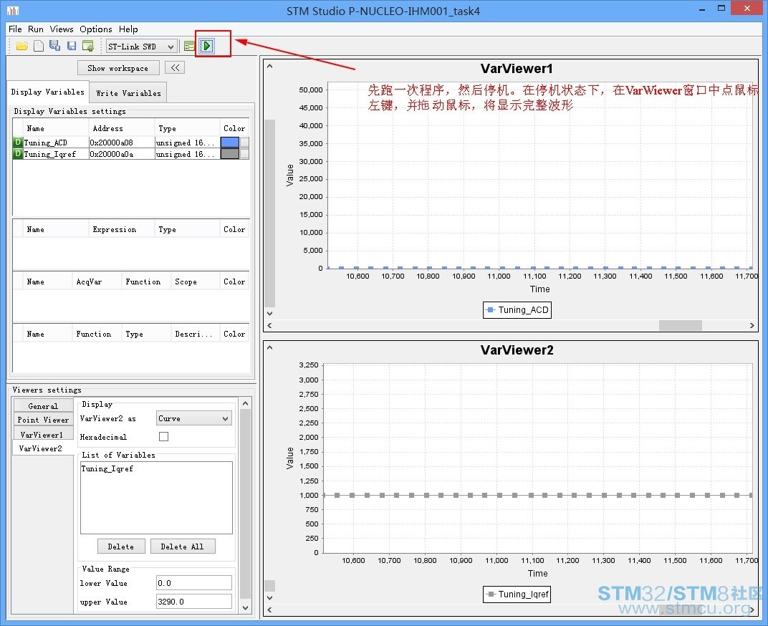Image resolution: width=768 pixels, height=626 pixels.
Task: Click the lower Value input field
Action: pyautogui.click(x=194, y=583)
